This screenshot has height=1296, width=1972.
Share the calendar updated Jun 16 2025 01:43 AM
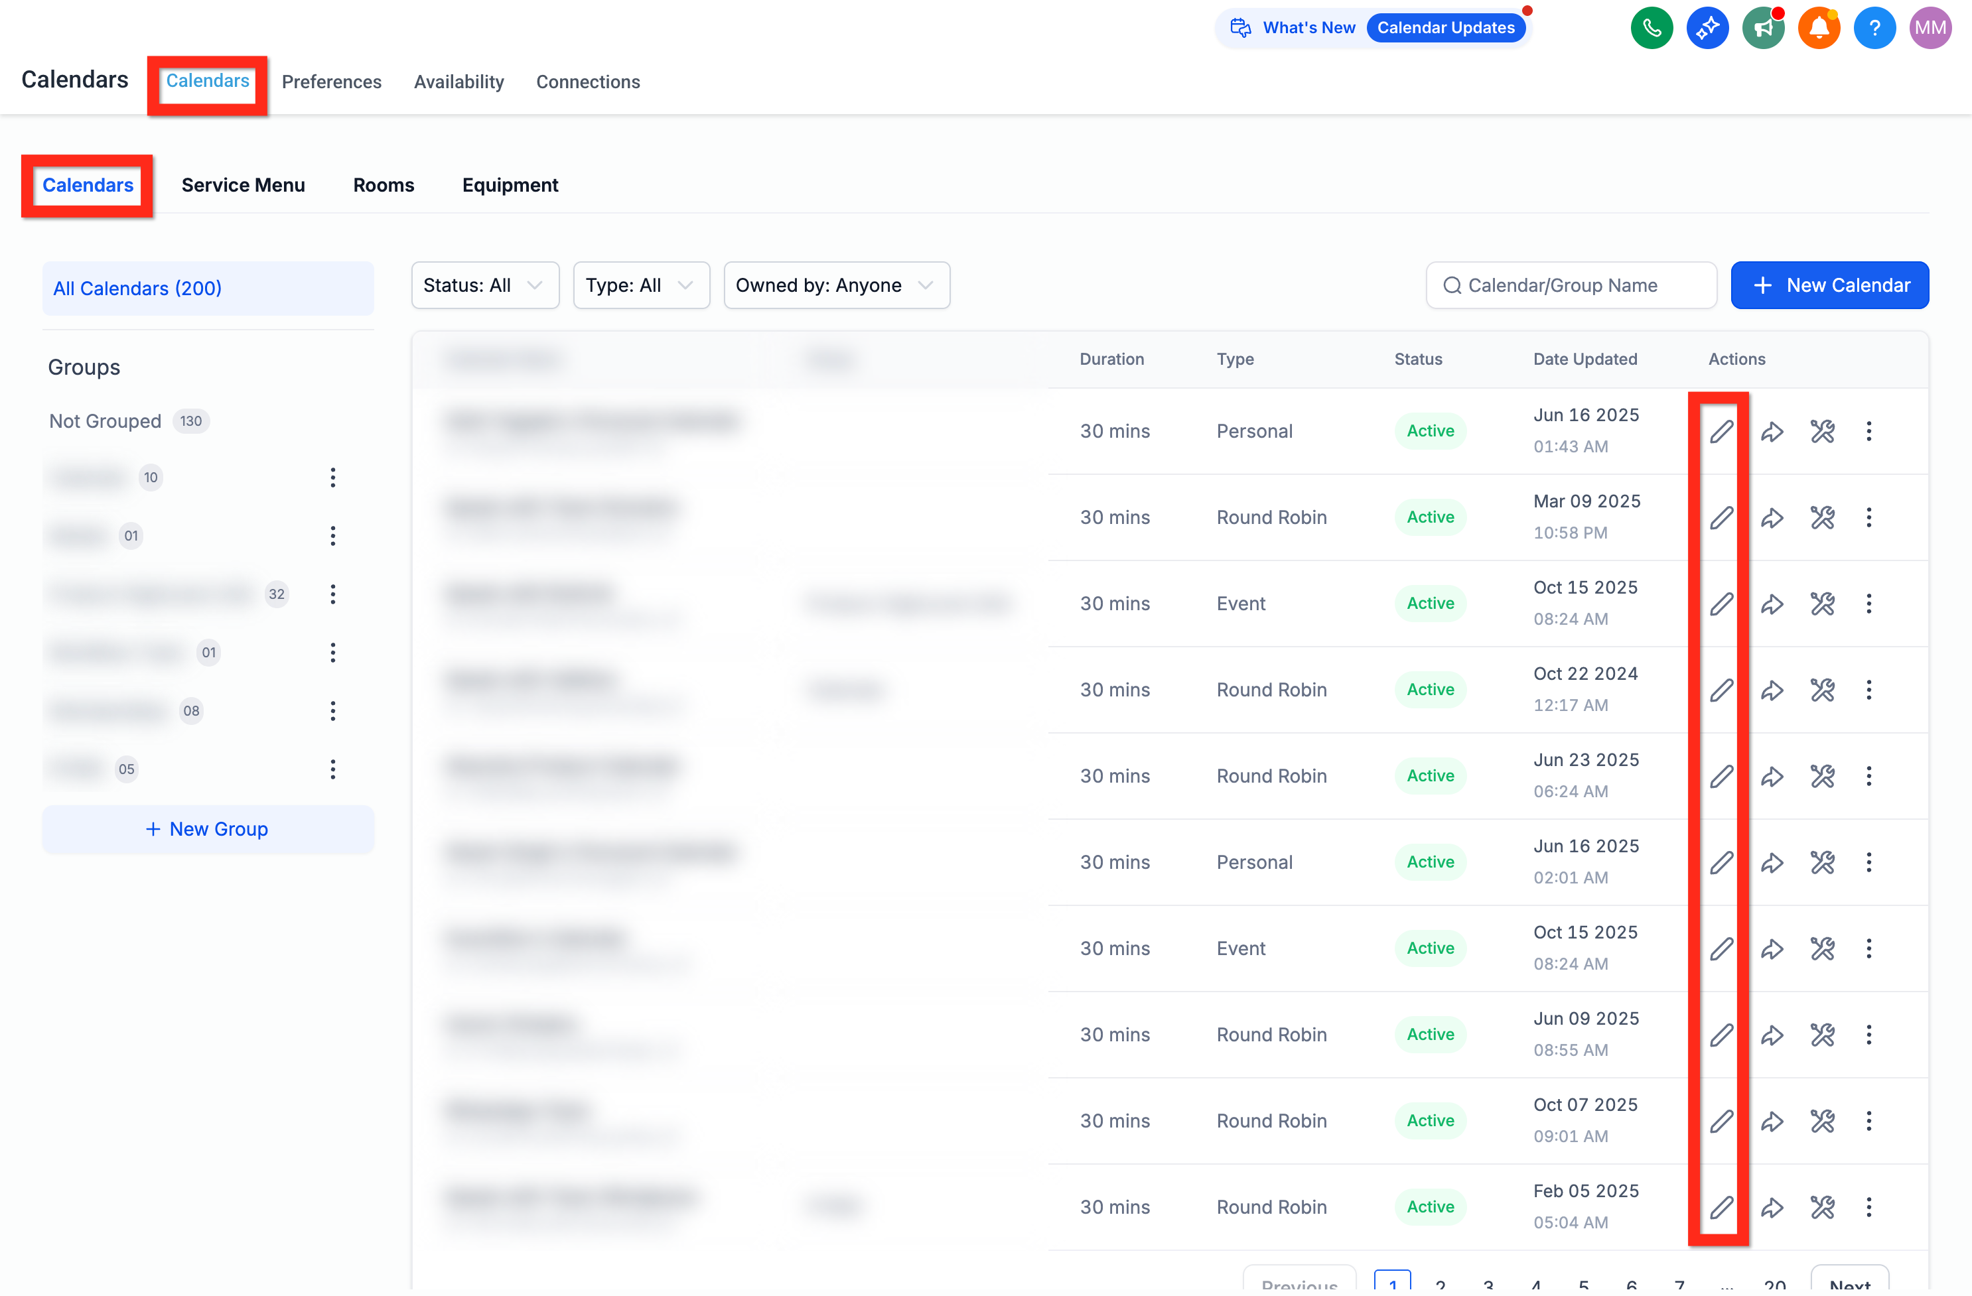click(1772, 432)
